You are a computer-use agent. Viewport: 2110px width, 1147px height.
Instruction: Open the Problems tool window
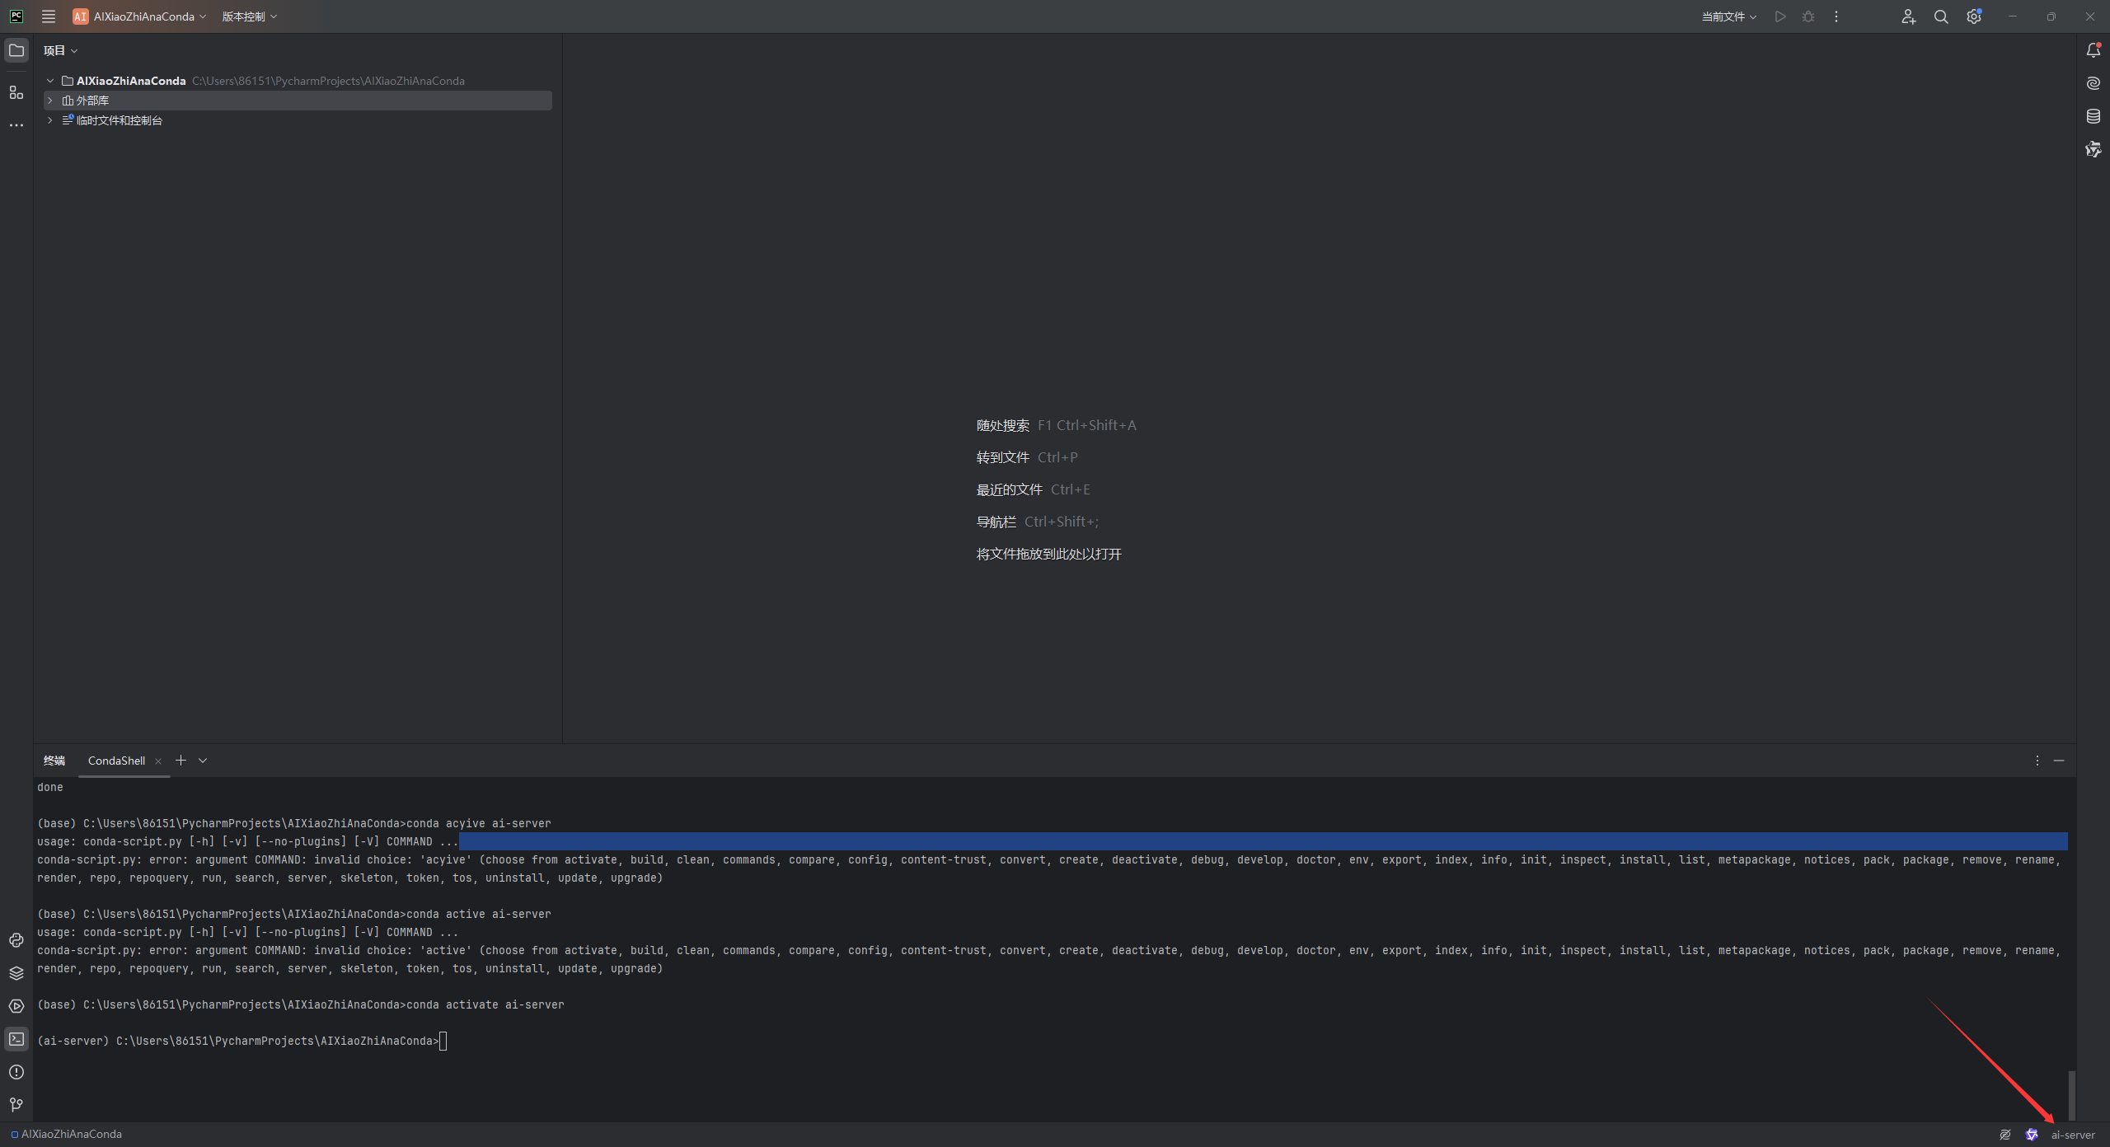click(16, 1072)
